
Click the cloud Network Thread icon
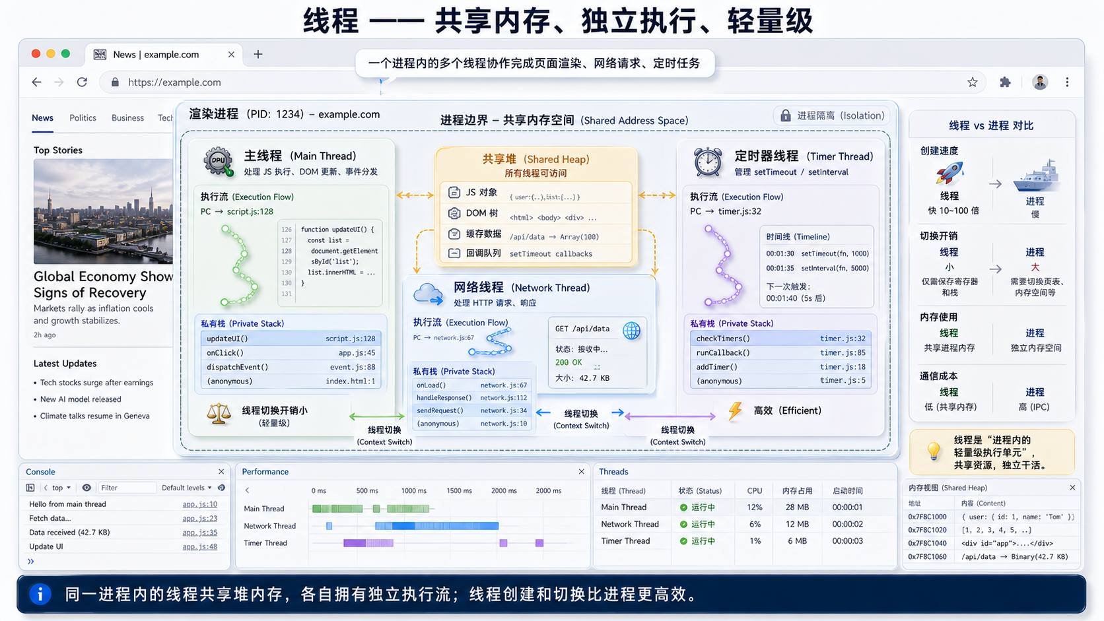[429, 294]
